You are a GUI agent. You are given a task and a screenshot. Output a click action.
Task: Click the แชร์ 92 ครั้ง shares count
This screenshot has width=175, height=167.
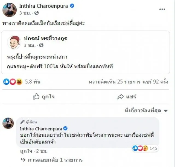155,82
